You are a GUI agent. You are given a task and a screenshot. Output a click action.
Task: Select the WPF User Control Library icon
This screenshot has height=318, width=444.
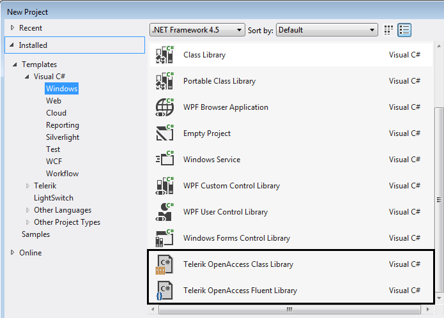pyautogui.click(x=165, y=212)
